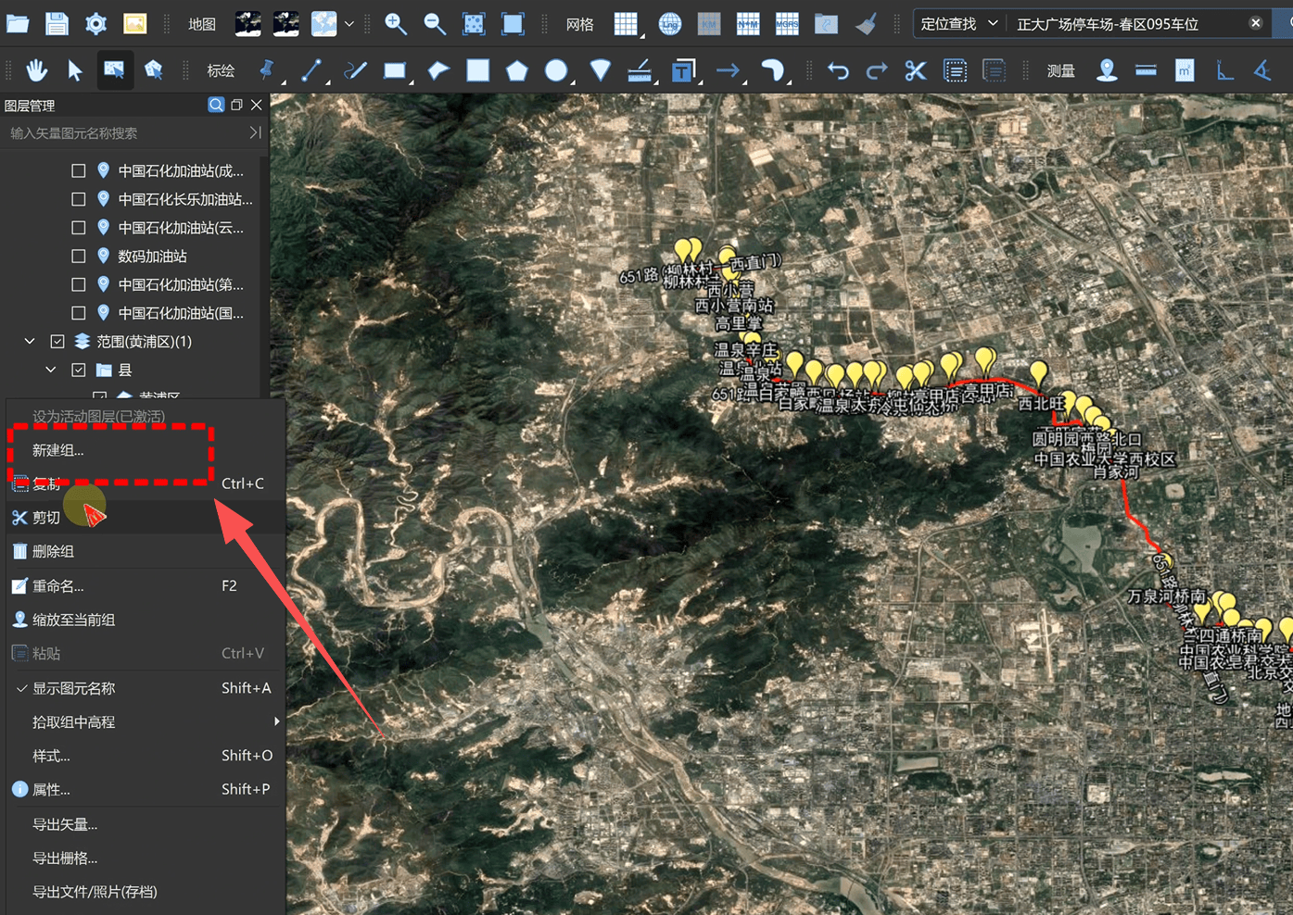
Task: Uncheck the 县 folder checkbox
Action: (79, 370)
